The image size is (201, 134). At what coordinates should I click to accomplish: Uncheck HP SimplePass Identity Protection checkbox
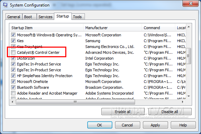pos(13,75)
